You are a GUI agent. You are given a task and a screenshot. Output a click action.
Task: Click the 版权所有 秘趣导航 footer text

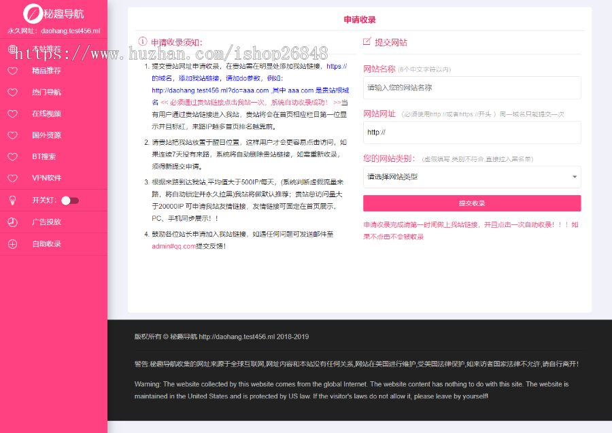click(222, 336)
